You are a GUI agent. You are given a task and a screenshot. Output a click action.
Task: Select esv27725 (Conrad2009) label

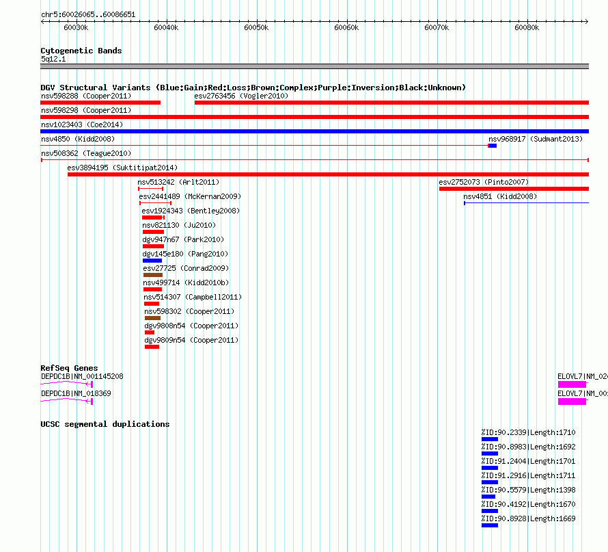click(x=186, y=268)
